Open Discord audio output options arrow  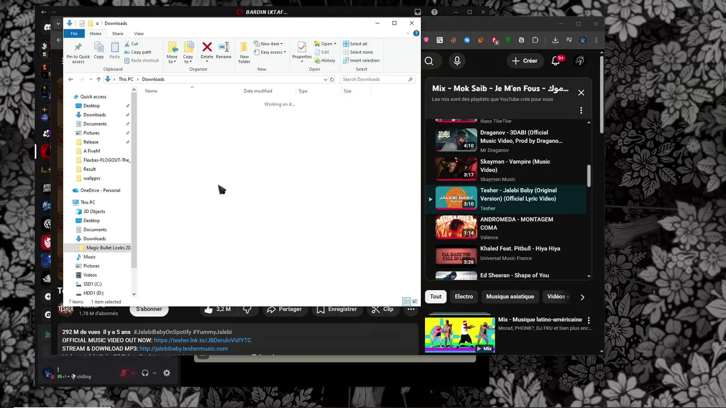click(154, 373)
